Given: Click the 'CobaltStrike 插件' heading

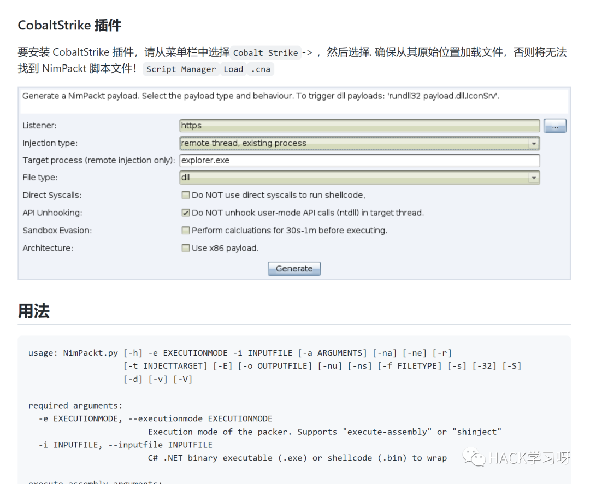Looking at the screenshot, I should (x=69, y=25).
